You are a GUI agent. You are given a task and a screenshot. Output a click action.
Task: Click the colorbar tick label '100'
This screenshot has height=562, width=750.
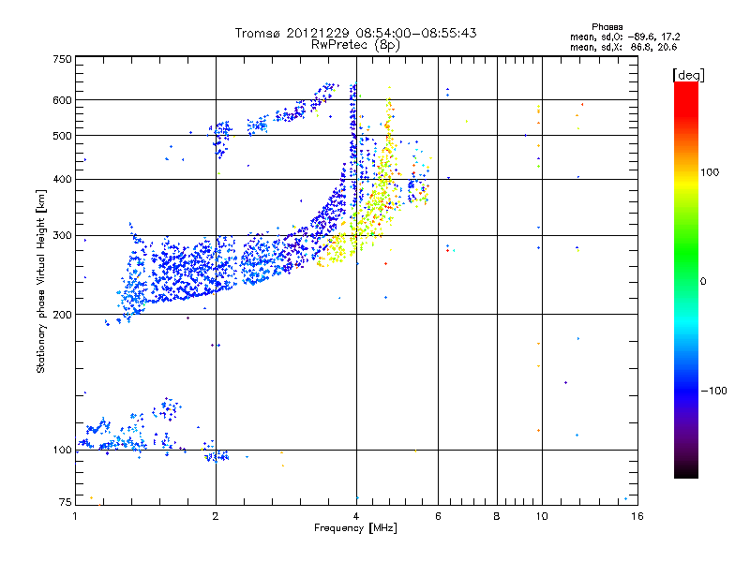(710, 172)
